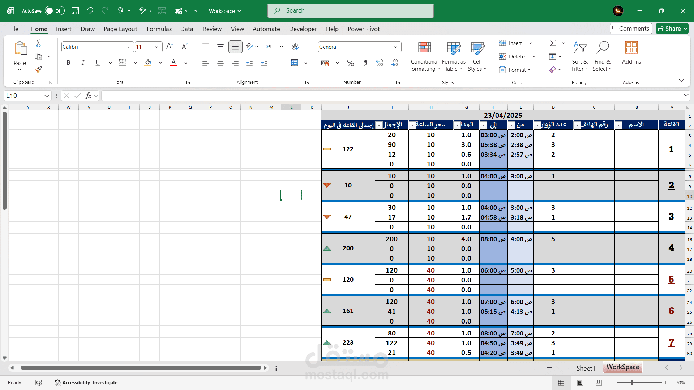
Task: Click the Save icon in title bar
Action: click(75, 11)
